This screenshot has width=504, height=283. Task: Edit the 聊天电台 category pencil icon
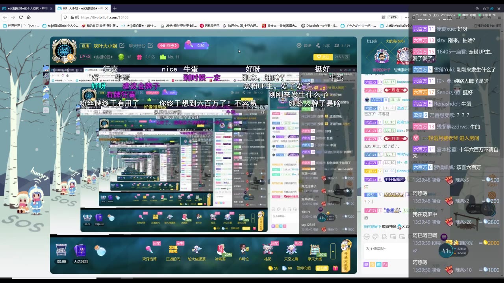(150, 46)
